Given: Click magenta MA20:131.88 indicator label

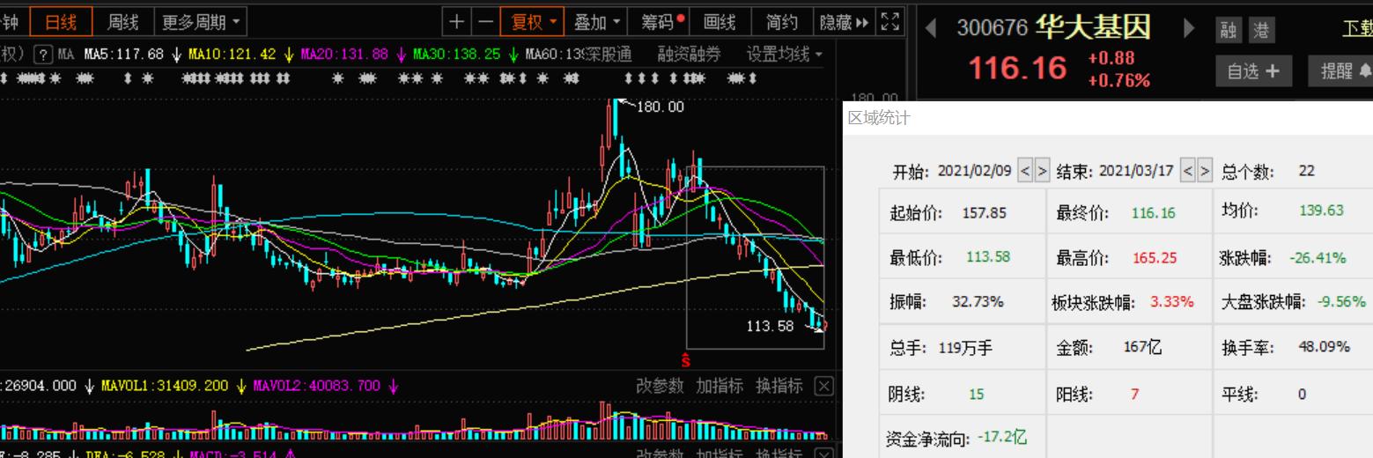Looking at the screenshot, I should pyautogui.click(x=344, y=55).
